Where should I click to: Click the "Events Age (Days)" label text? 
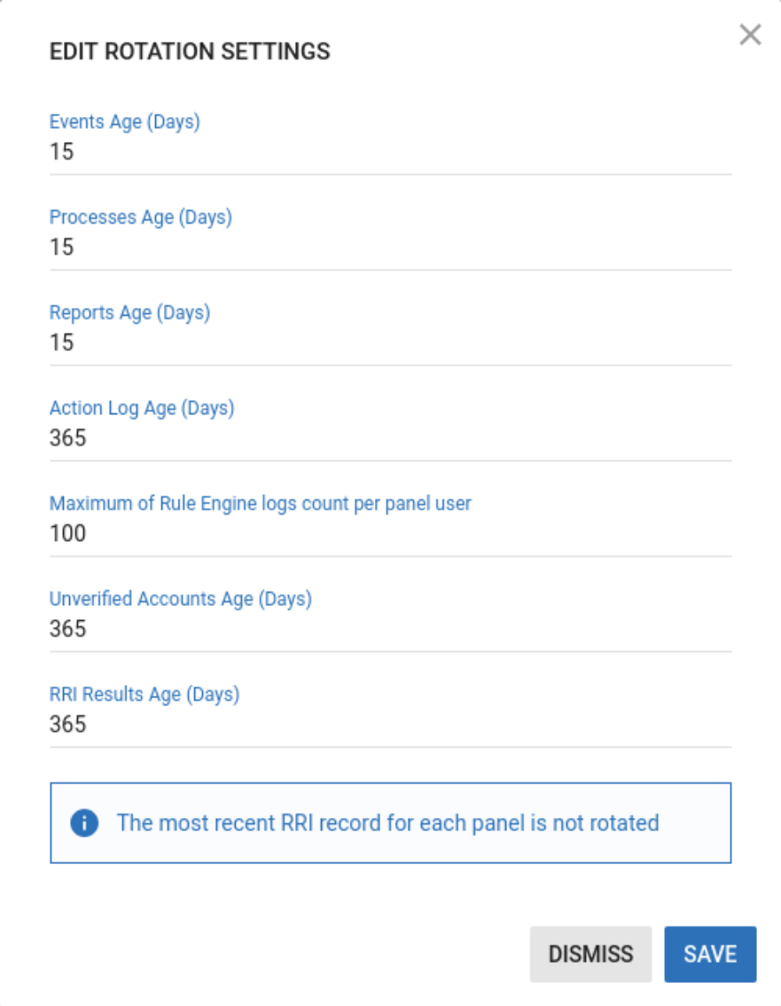click(125, 122)
